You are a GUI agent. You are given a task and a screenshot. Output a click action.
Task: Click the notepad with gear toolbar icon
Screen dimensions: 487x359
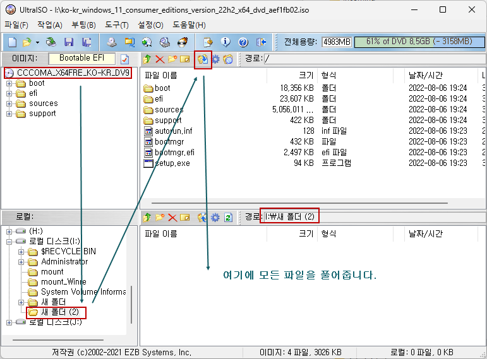pyautogui.click(x=208, y=42)
